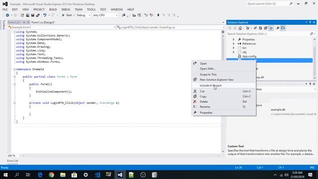Click the Navigate Backward toolbar icon
Image resolution: width=318 pixels, height=179 pixels.
pos(7,15)
